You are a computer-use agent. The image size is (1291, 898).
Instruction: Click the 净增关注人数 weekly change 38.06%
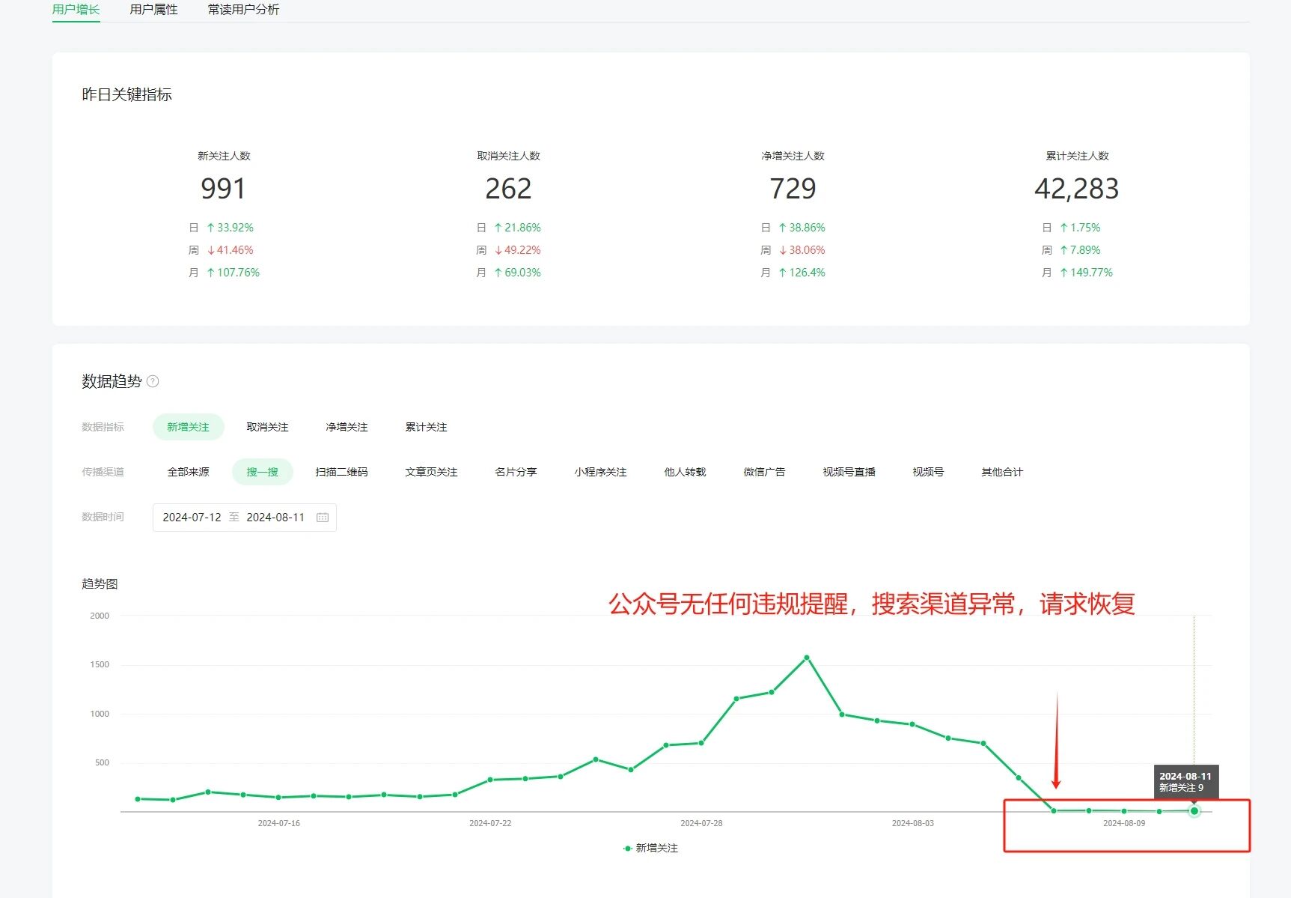click(802, 250)
